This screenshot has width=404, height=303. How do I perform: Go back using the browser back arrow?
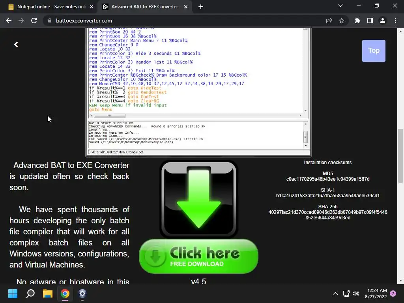(x=9, y=21)
